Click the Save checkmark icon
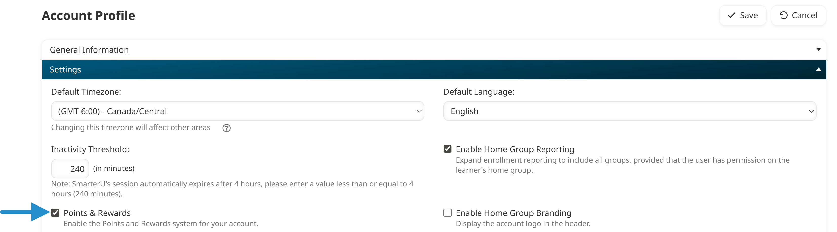This screenshot has width=837, height=232. (731, 15)
